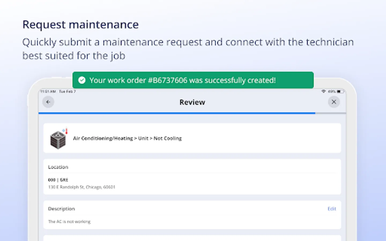
Task: Go back using the arrow button
Action: (48, 102)
